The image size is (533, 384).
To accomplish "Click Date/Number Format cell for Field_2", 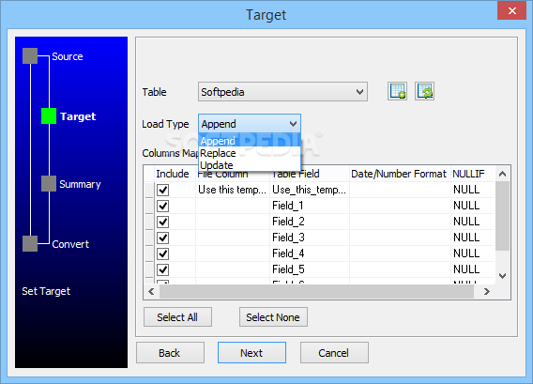I will tap(400, 222).
